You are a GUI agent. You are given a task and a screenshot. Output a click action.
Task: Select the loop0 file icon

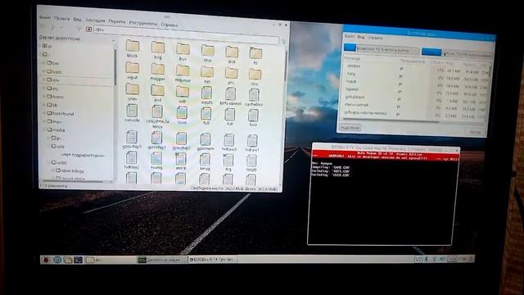pyautogui.click(x=251, y=161)
